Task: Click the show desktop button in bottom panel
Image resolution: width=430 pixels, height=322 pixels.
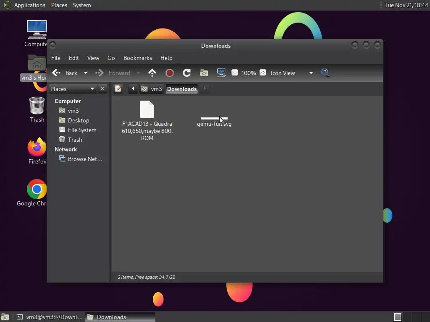Action: 5,317
